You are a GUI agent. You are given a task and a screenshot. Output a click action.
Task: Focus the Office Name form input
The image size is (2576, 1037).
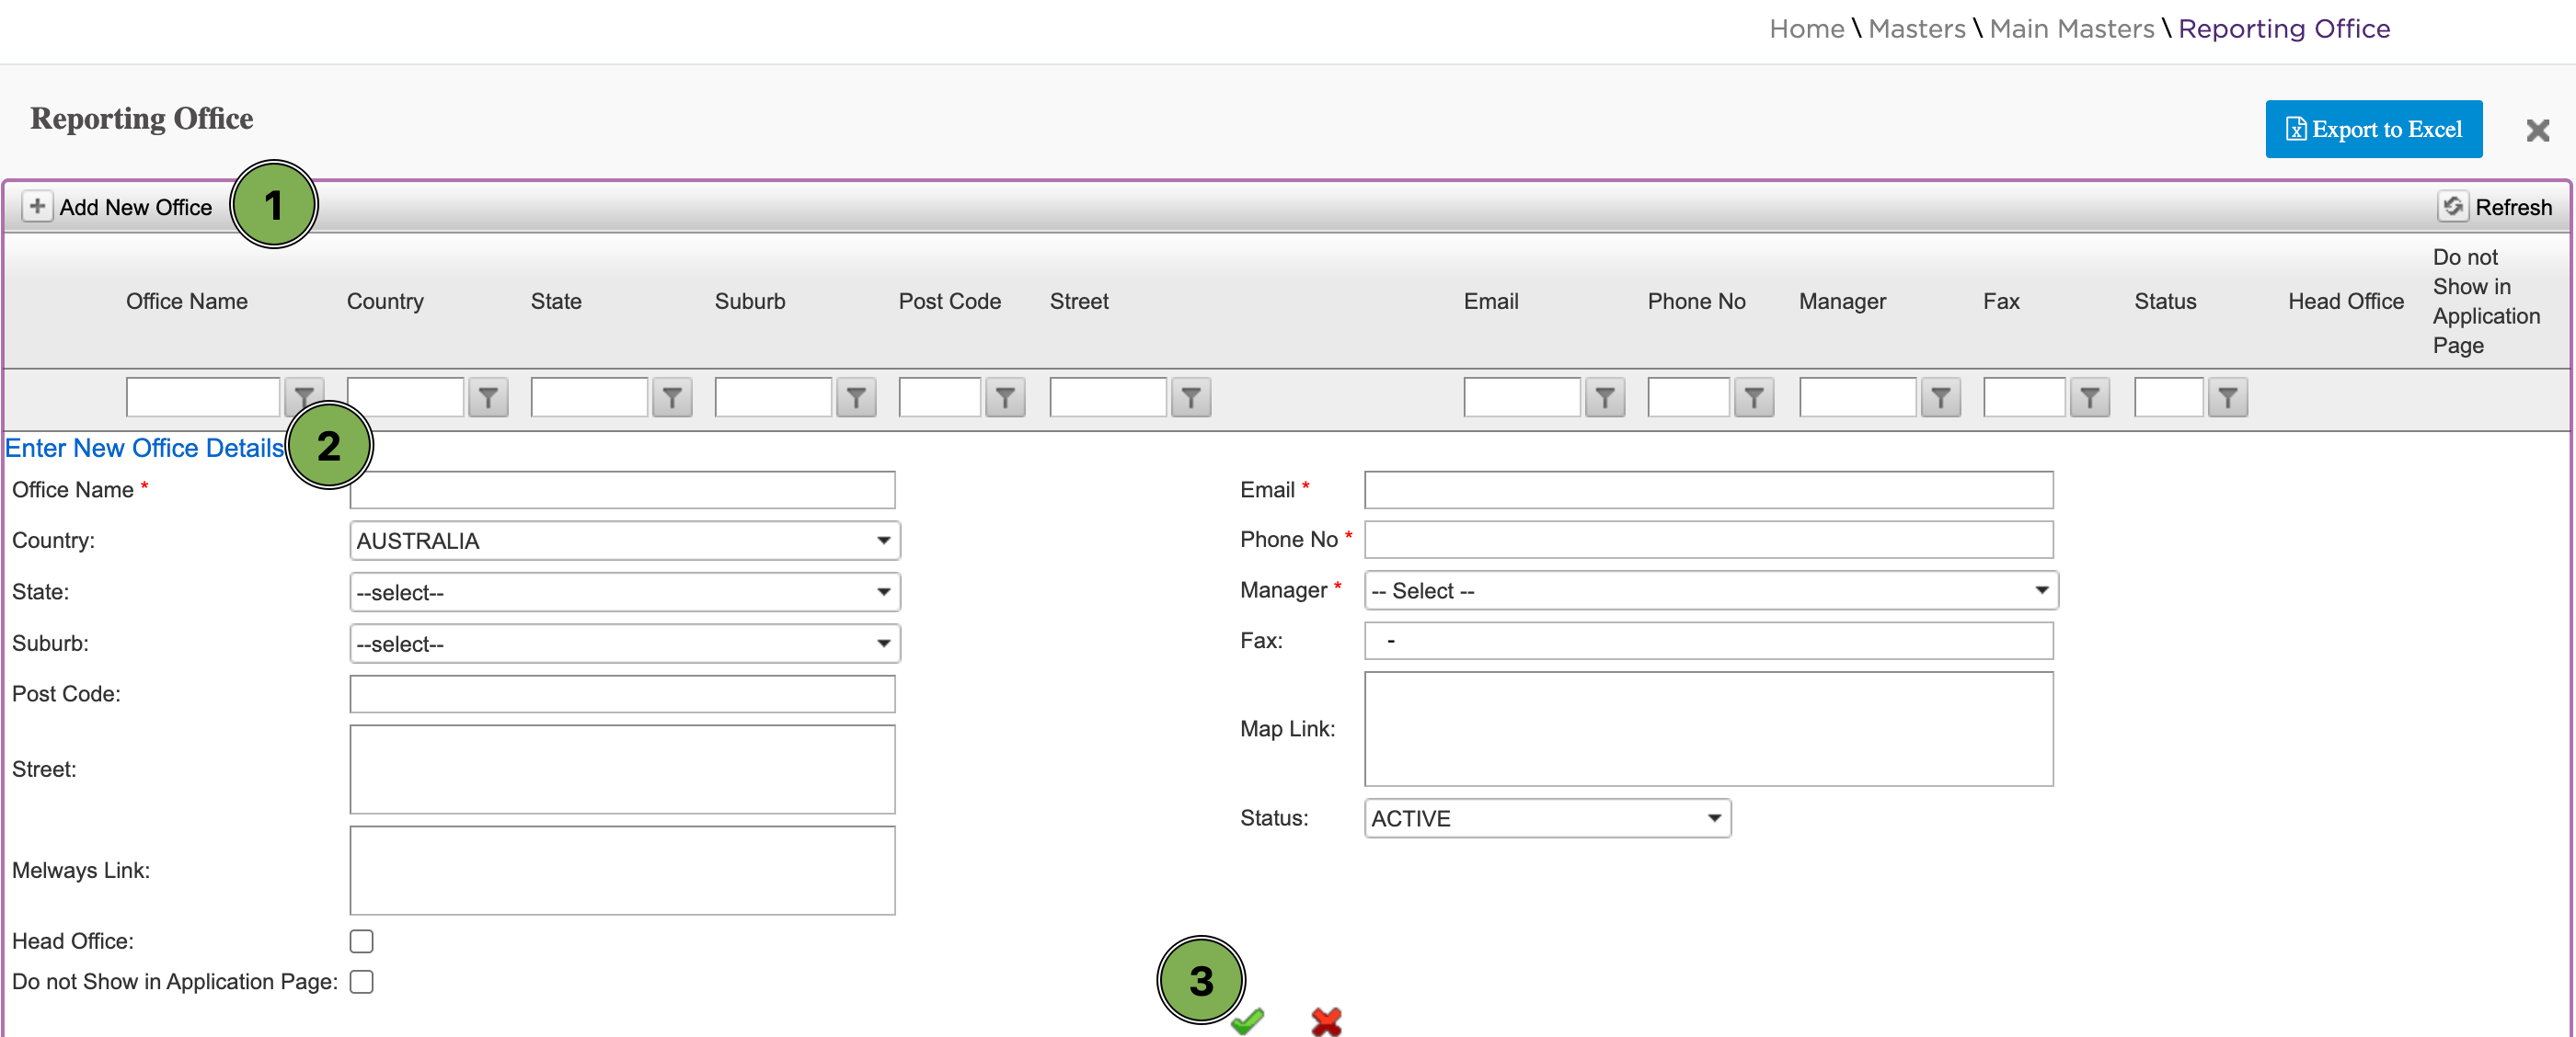pos(622,489)
